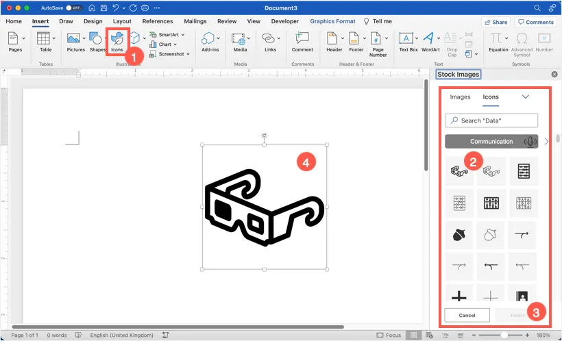This screenshot has height=341, width=562.
Task: Toggle Focus mode in status bar
Action: 389,336
